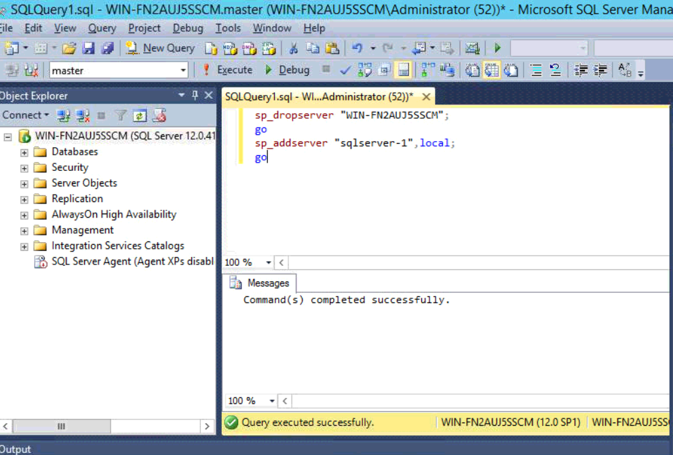Open the Undo history dropdown arrow
The image size is (673, 455).
click(x=372, y=48)
